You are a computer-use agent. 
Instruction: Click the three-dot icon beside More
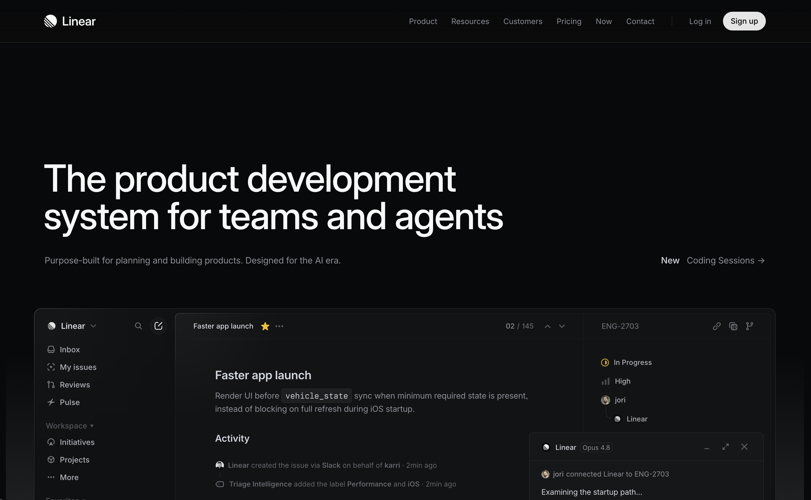click(x=51, y=477)
